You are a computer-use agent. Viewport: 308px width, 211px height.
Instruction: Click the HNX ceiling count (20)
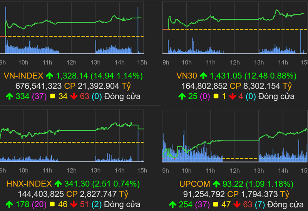click(x=39, y=204)
